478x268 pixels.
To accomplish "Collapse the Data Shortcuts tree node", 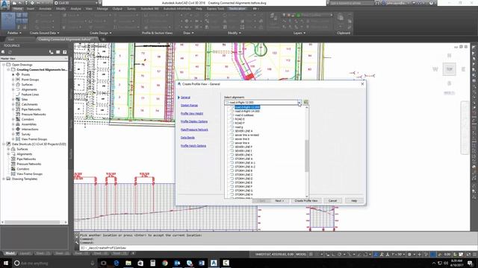I will tap(4, 144).
